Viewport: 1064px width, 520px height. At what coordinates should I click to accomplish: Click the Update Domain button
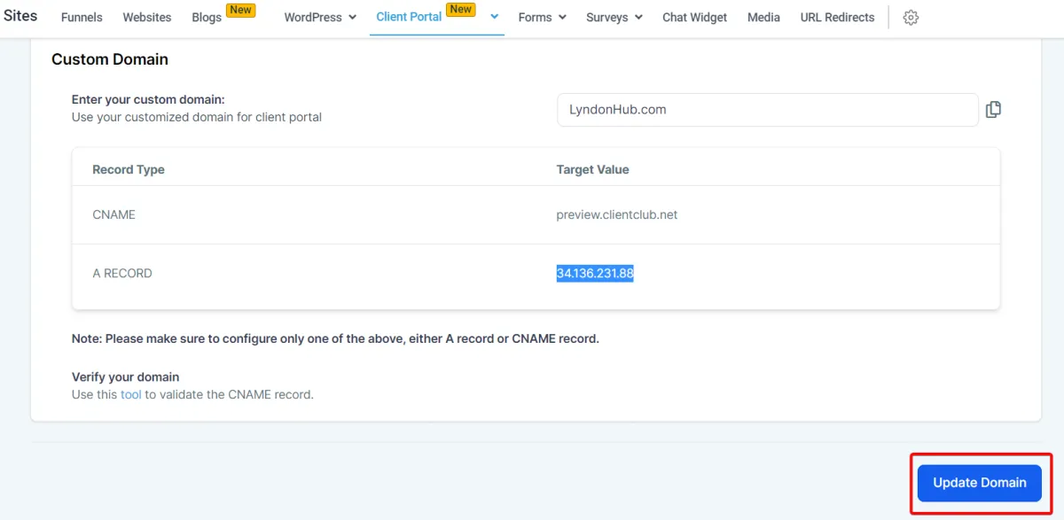(x=980, y=483)
